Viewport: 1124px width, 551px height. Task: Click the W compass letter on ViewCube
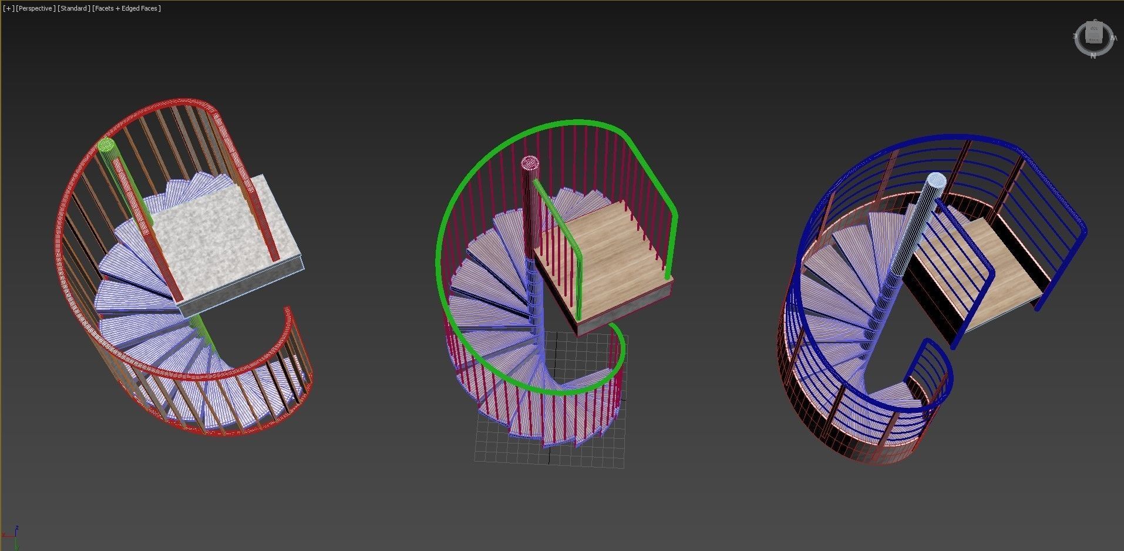point(1114,38)
